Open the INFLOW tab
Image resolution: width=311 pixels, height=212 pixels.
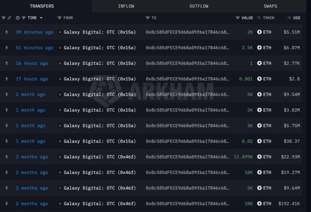point(126,6)
